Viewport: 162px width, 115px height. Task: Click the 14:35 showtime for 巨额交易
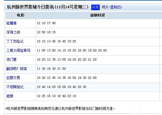pyautogui.click(x=62, y=78)
